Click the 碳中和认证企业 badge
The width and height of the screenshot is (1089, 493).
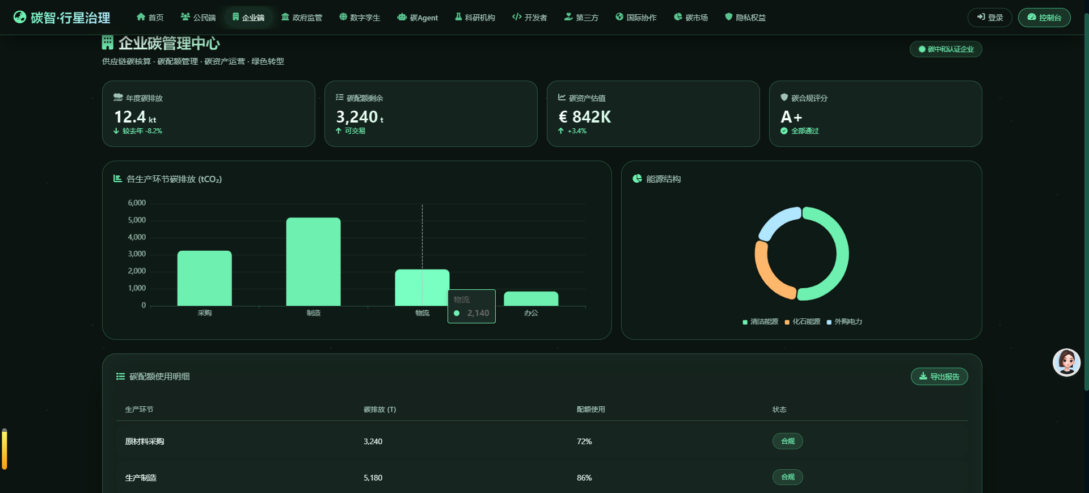[x=946, y=49]
